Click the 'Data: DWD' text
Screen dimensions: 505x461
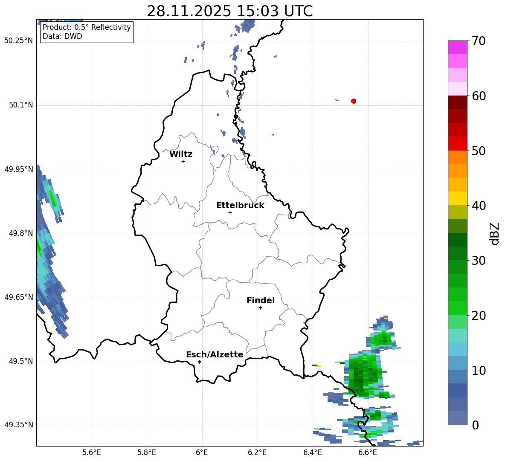click(x=62, y=36)
